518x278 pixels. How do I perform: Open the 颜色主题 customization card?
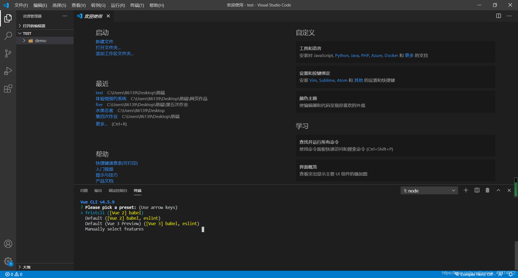(x=396, y=102)
